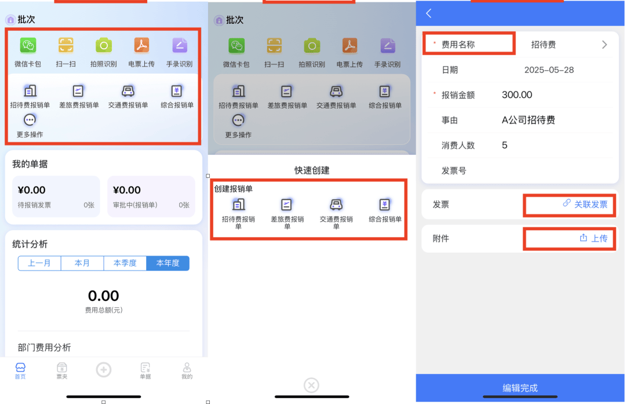Tap 首页 home icon in bottom bar
Screen dimensions: 626x404
pos(20,370)
